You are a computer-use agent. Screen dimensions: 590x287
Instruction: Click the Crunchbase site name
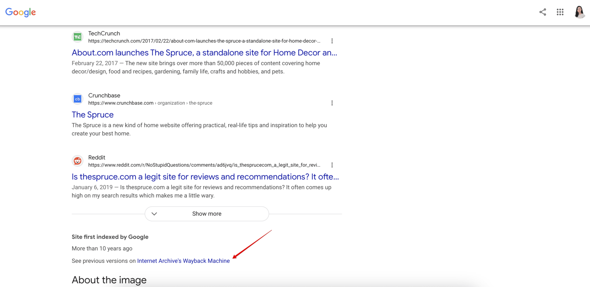[x=104, y=95]
